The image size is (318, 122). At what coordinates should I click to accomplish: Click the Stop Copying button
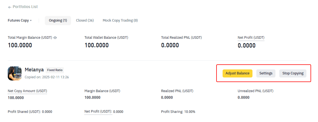(293, 73)
